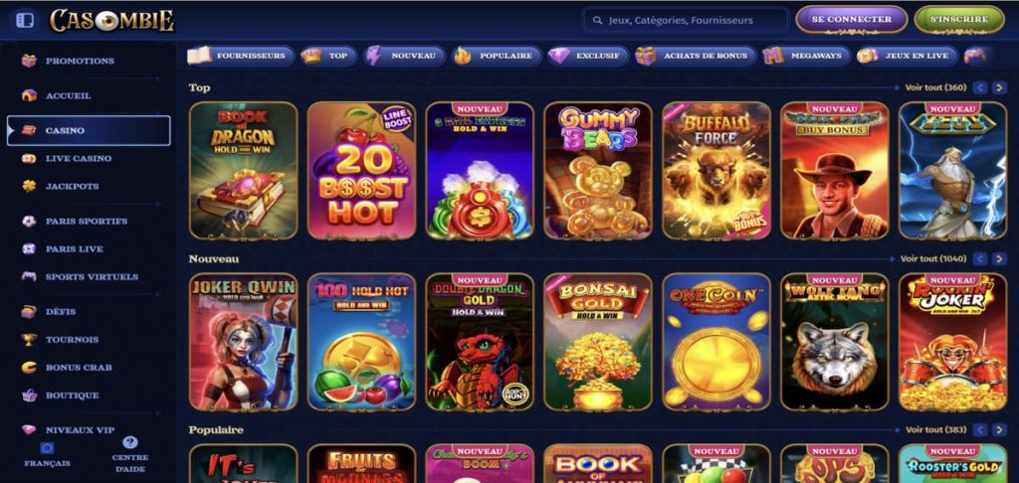
Task: Show next games in Populaire row
Action: [x=999, y=429]
